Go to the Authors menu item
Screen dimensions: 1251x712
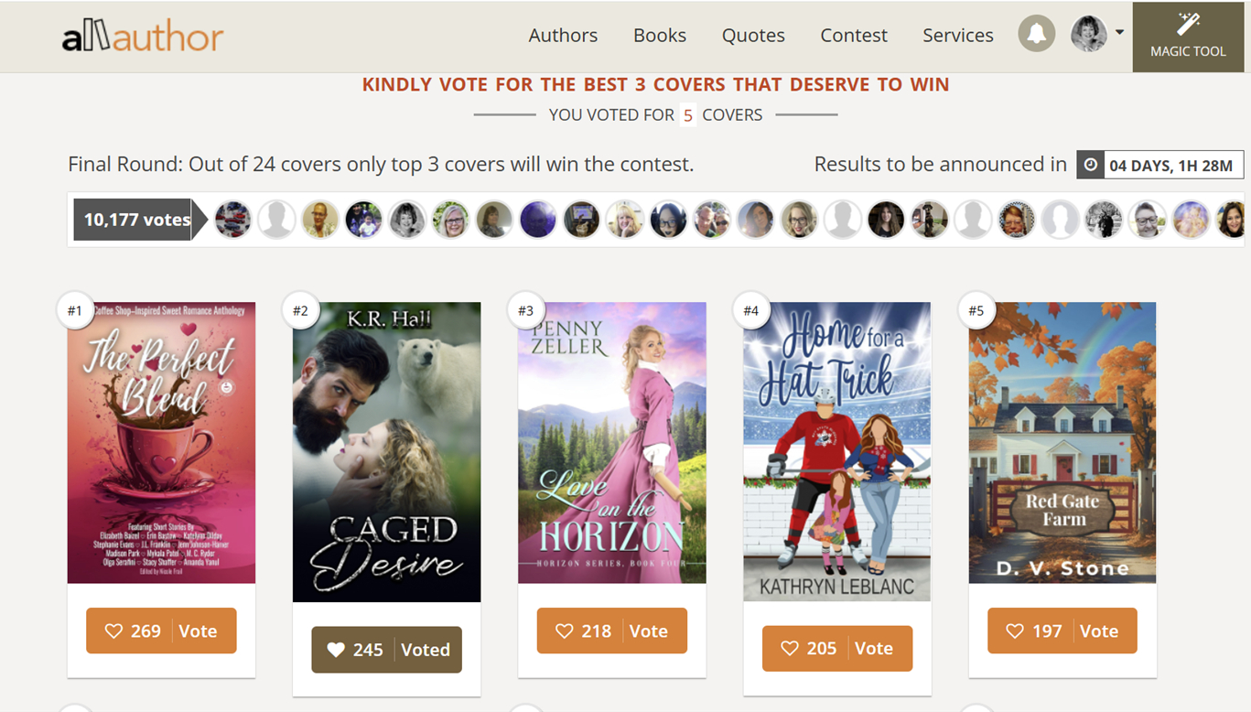[563, 35]
